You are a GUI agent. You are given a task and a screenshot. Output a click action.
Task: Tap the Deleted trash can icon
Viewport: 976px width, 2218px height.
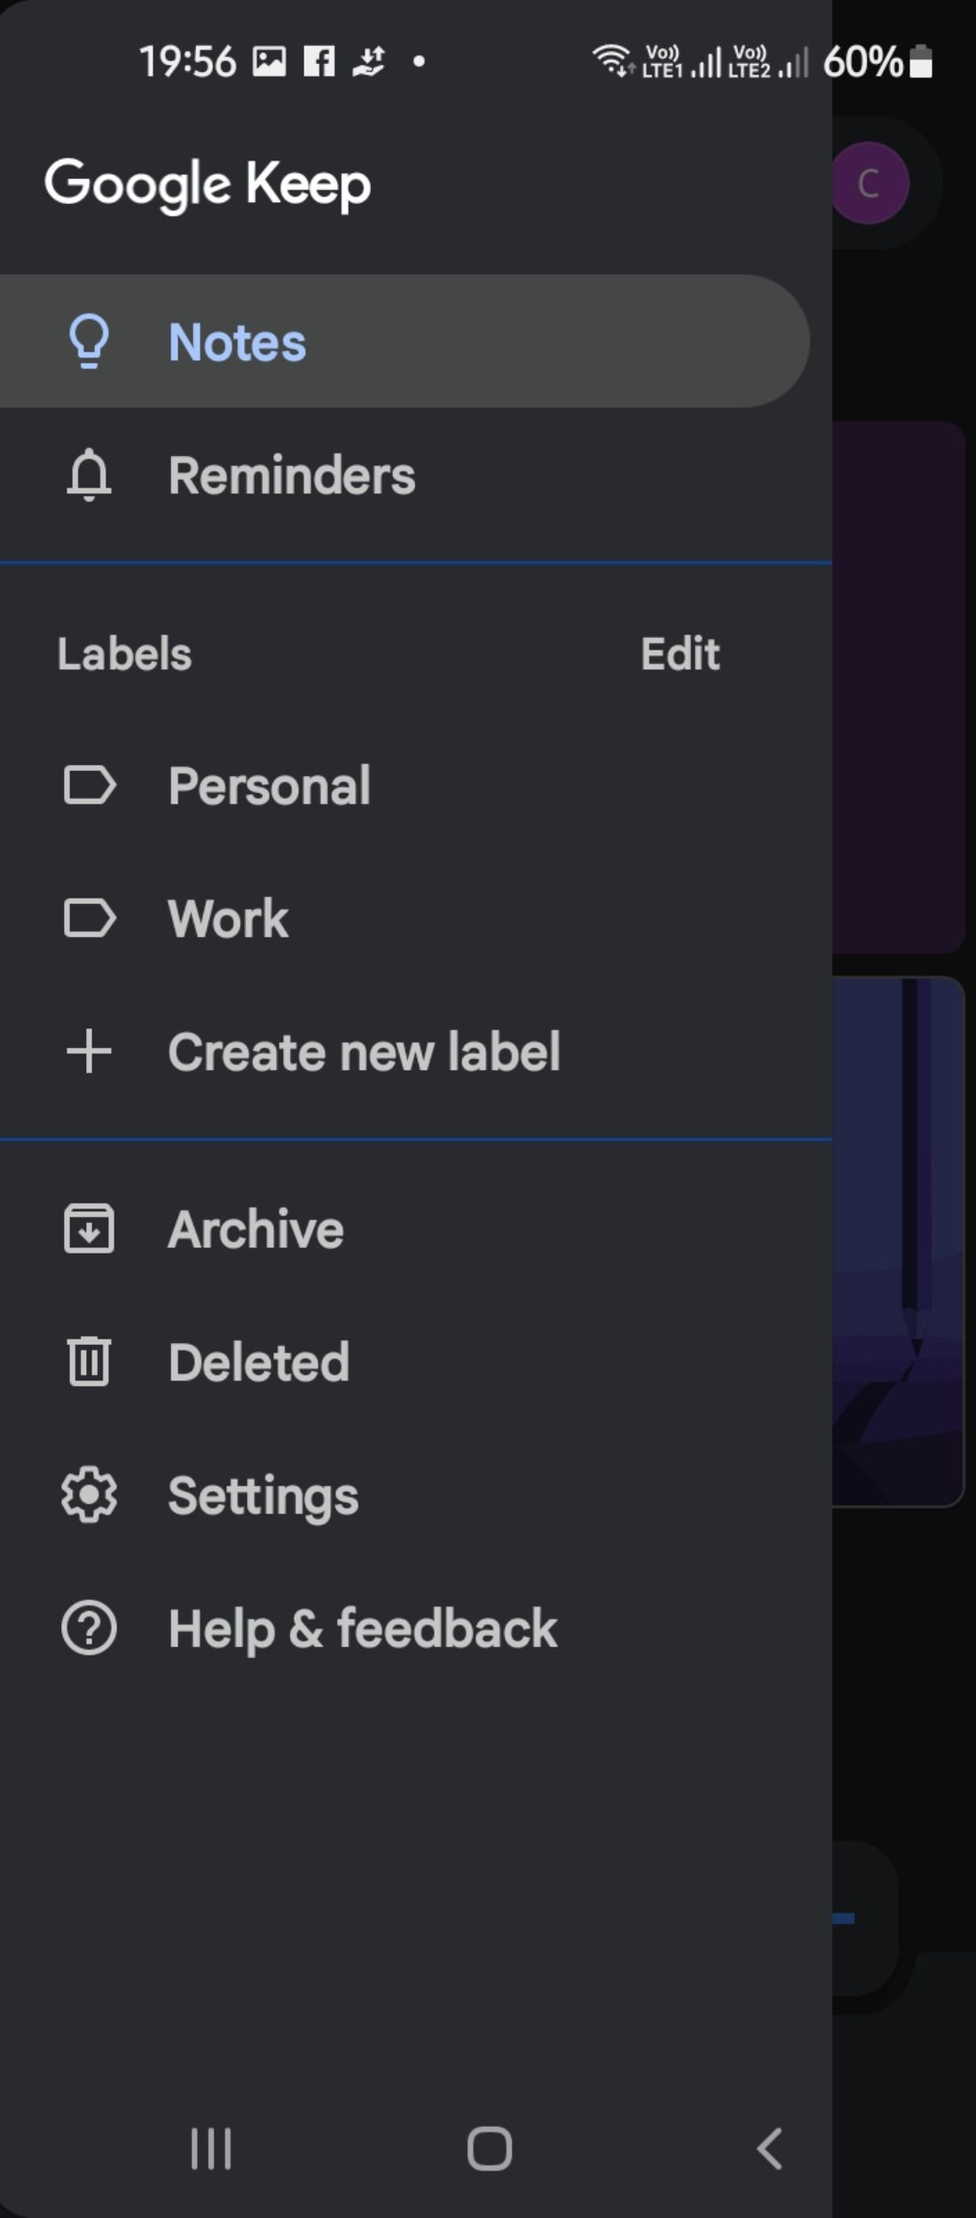tap(89, 1362)
